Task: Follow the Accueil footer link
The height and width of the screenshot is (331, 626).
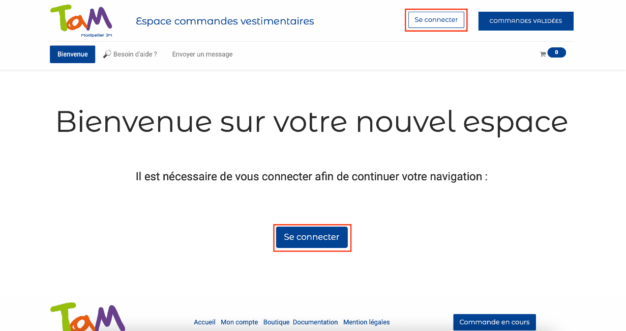Action: (204, 322)
